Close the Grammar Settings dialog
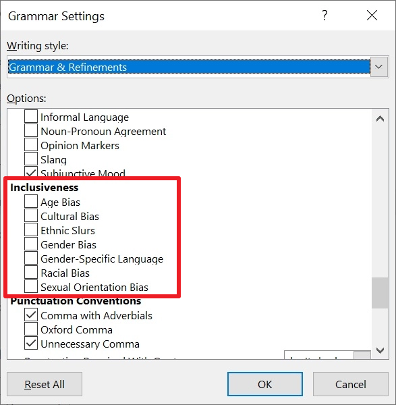Viewport: 396px width, 405px height. click(372, 16)
